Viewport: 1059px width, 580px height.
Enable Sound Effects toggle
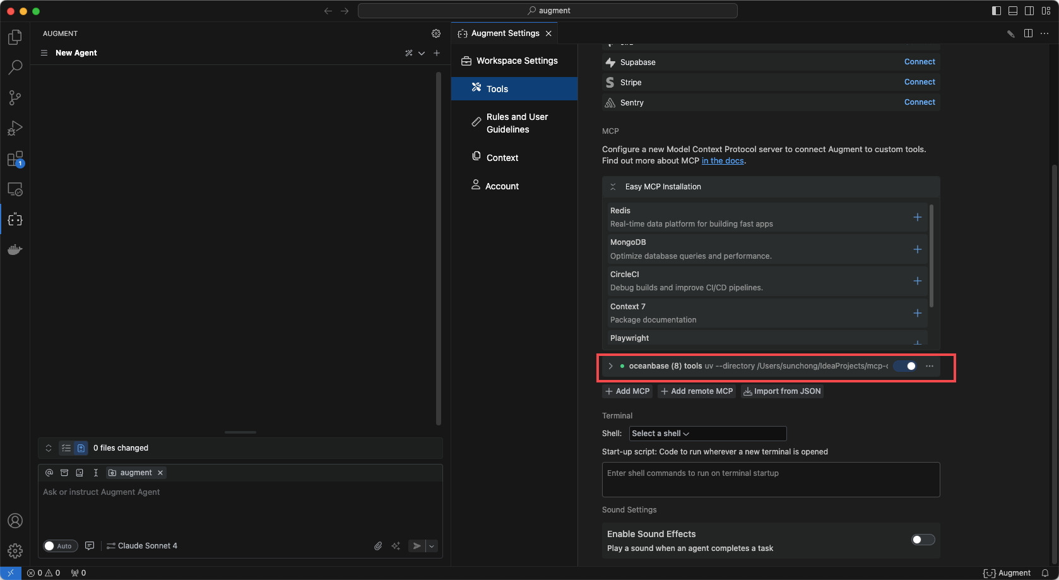(923, 540)
